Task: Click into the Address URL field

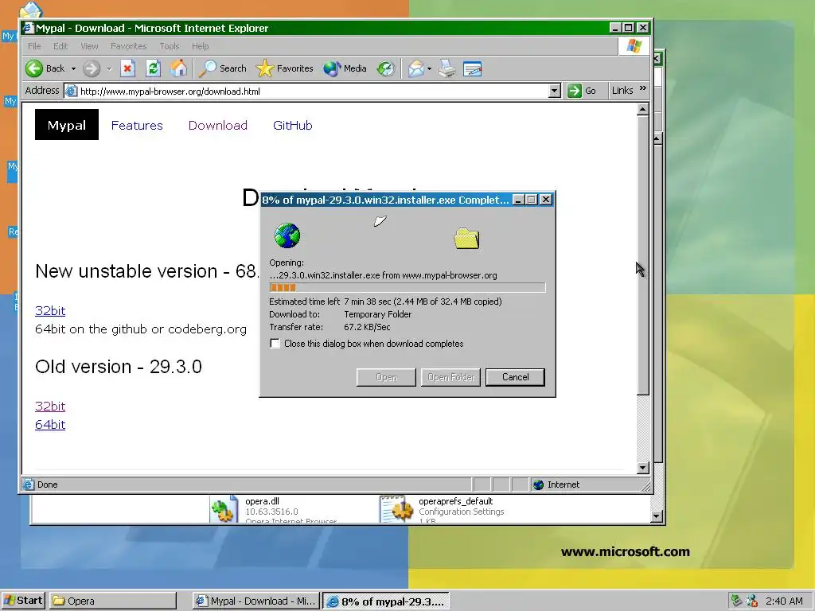Action: 312,91
